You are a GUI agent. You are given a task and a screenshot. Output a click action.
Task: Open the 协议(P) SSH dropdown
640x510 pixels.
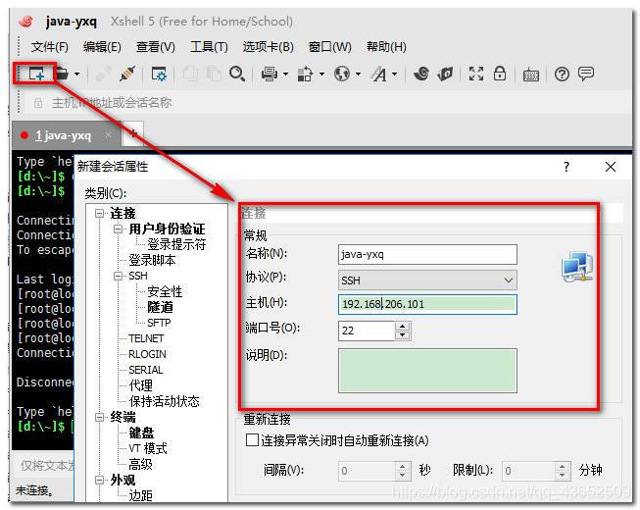pos(427,280)
